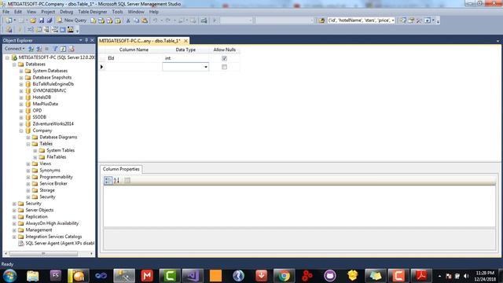The width and height of the screenshot is (503, 283).
Task: Select the ZdventureWorks2014 database
Action: click(53, 124)
